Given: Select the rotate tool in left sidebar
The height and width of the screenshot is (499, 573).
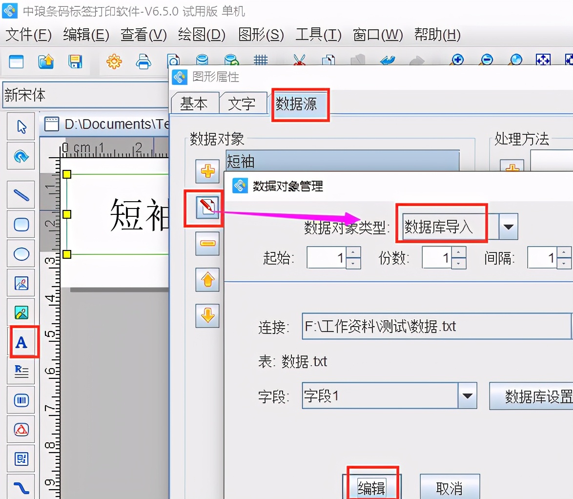Looking at the screenshot, I should coord(20,156).
